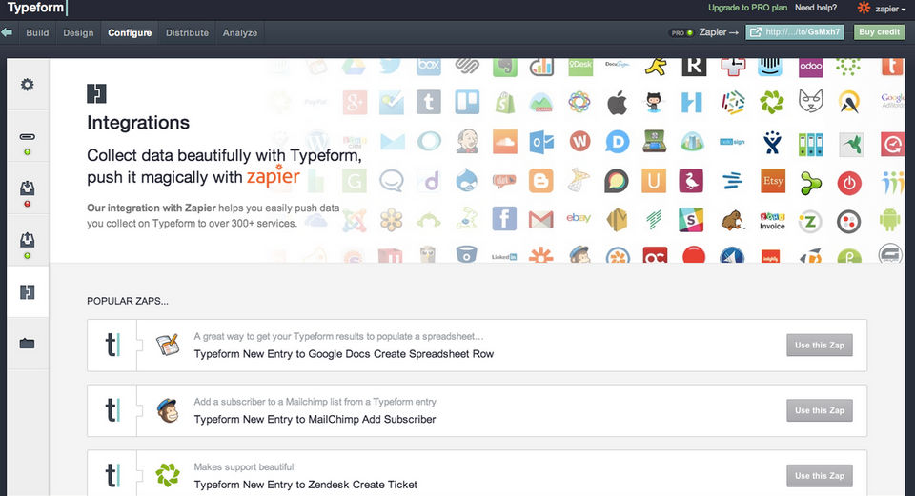The width and height of the screenshot is (915, 496).
Task: Select the Slack icon
Action: click(x=692, y=220)
